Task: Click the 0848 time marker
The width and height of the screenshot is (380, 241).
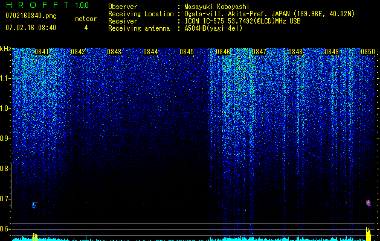Action: [x=295, y=52]
